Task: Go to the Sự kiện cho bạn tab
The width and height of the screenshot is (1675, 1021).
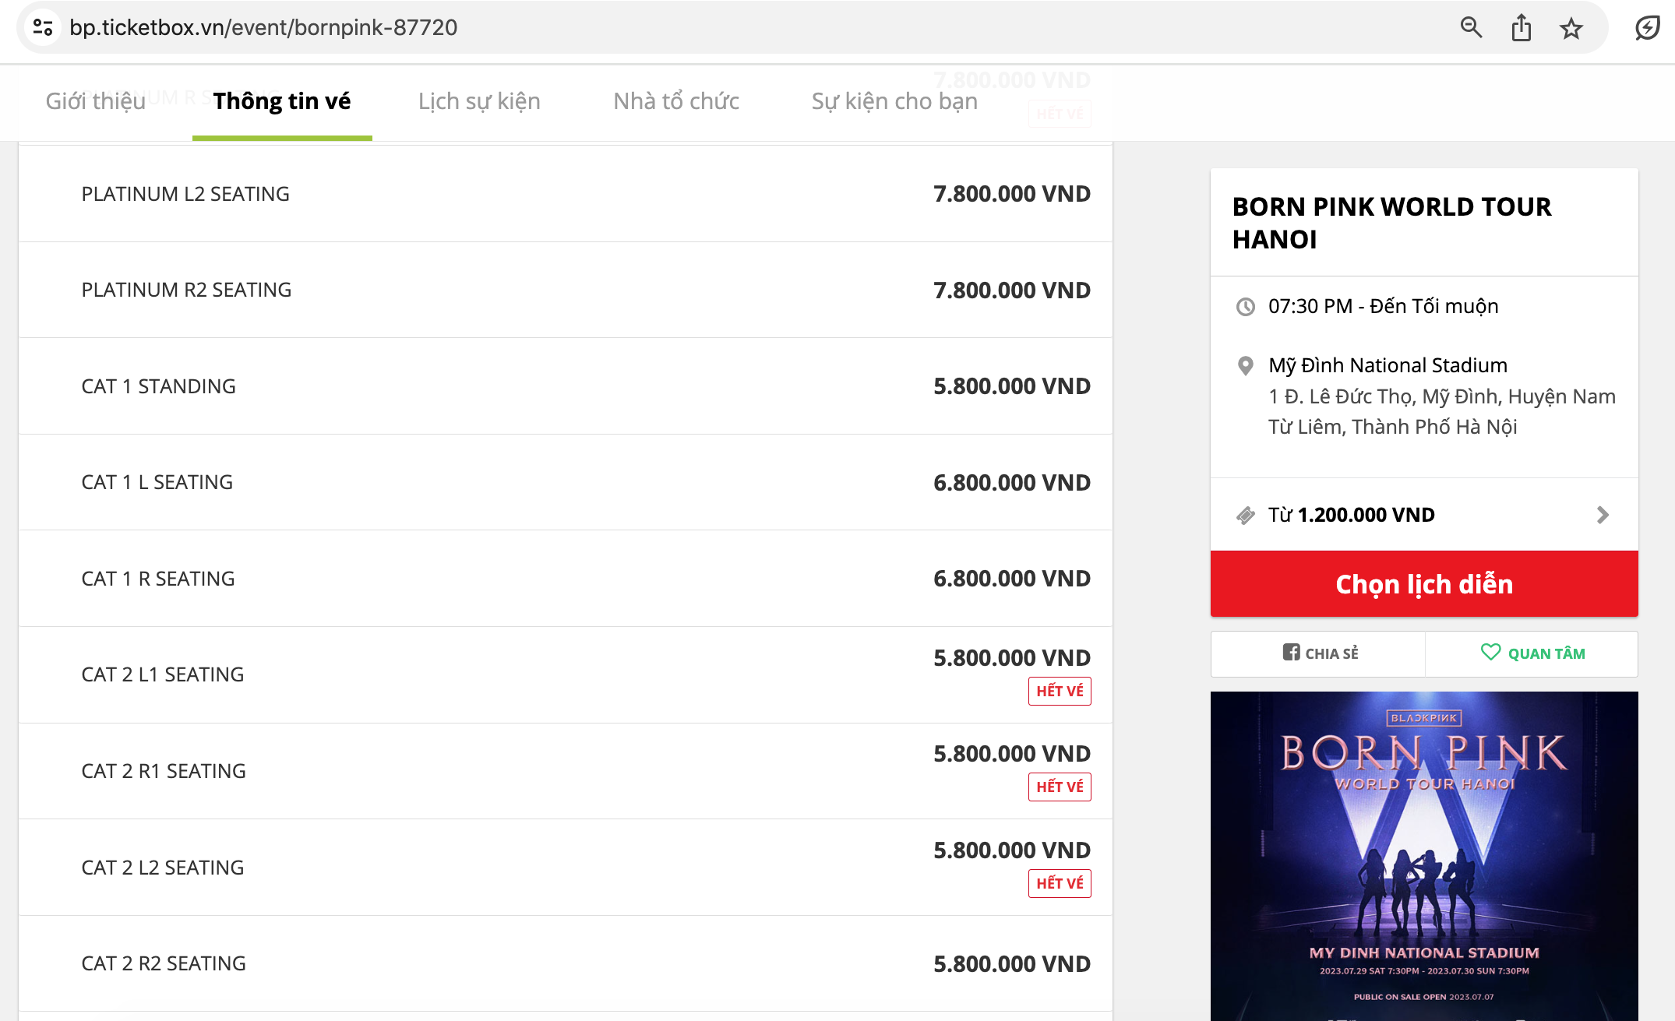Action: click(x=894, y=101)
